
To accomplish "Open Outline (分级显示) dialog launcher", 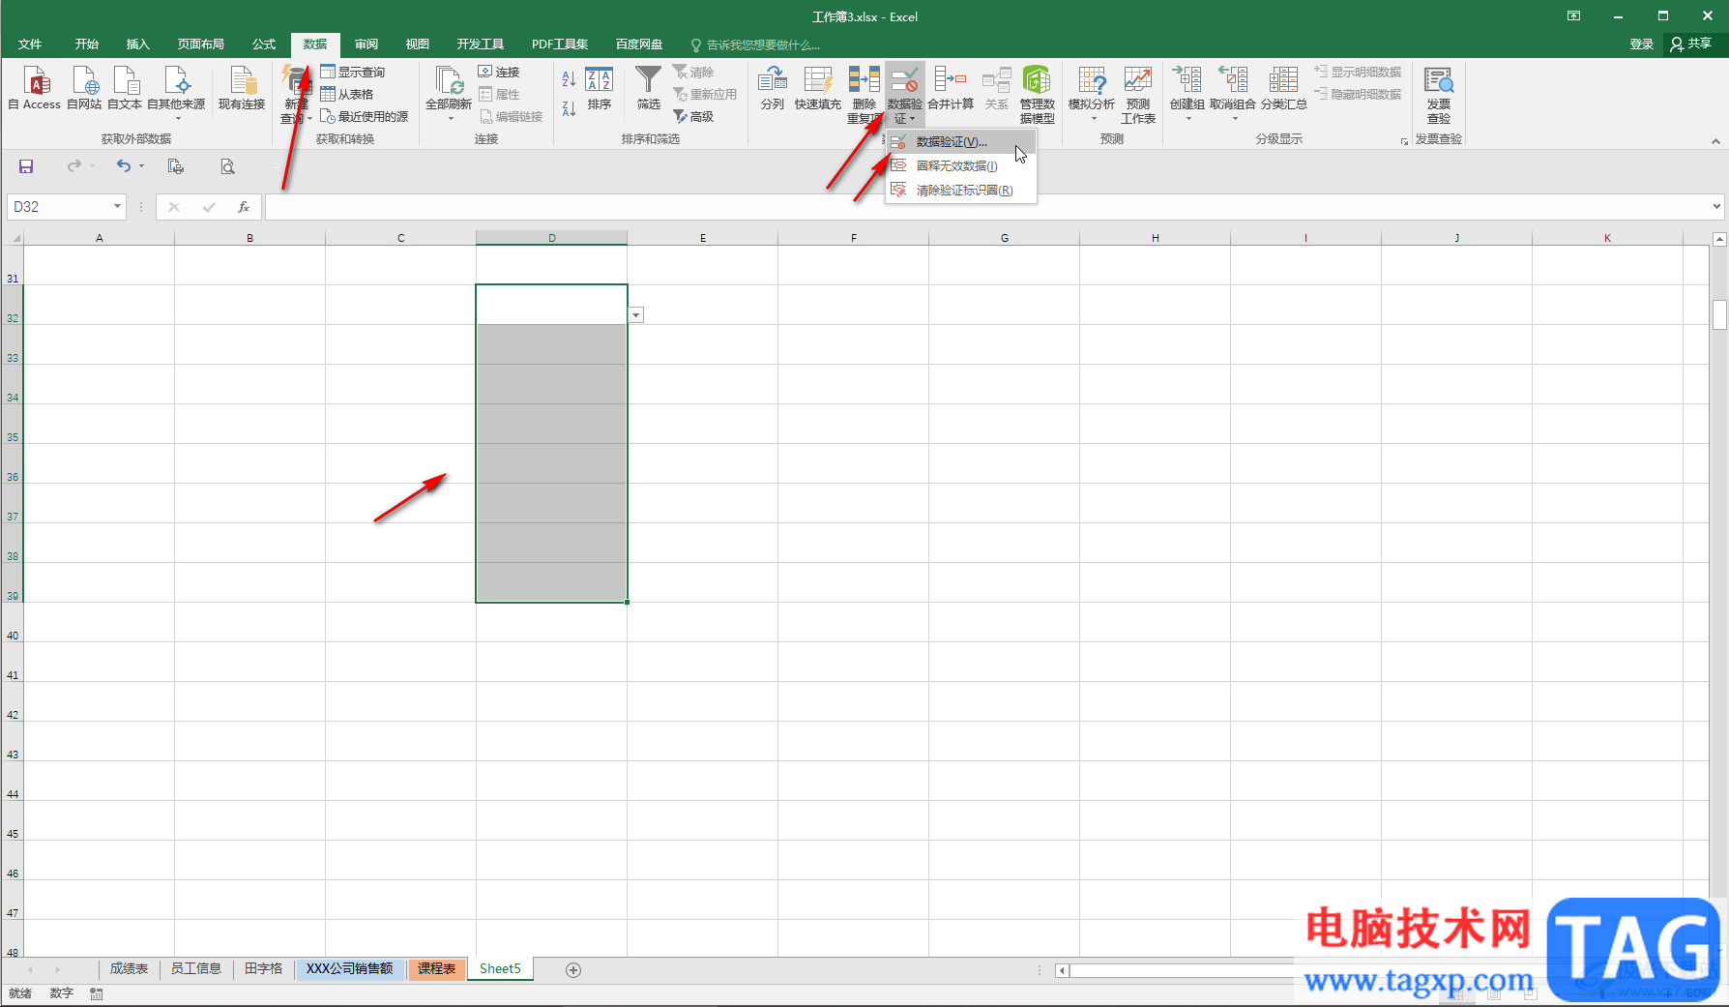I will coord(1404,141).
